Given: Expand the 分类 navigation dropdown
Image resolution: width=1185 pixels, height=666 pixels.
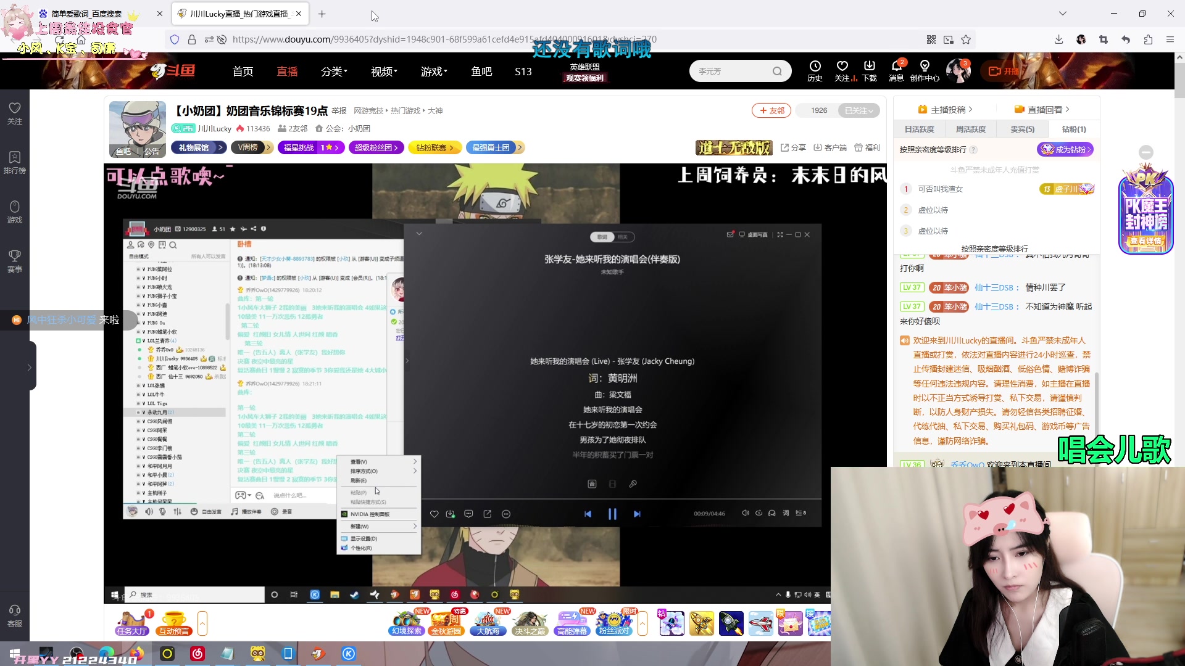Looking at the screenshot, I should 334,72.
